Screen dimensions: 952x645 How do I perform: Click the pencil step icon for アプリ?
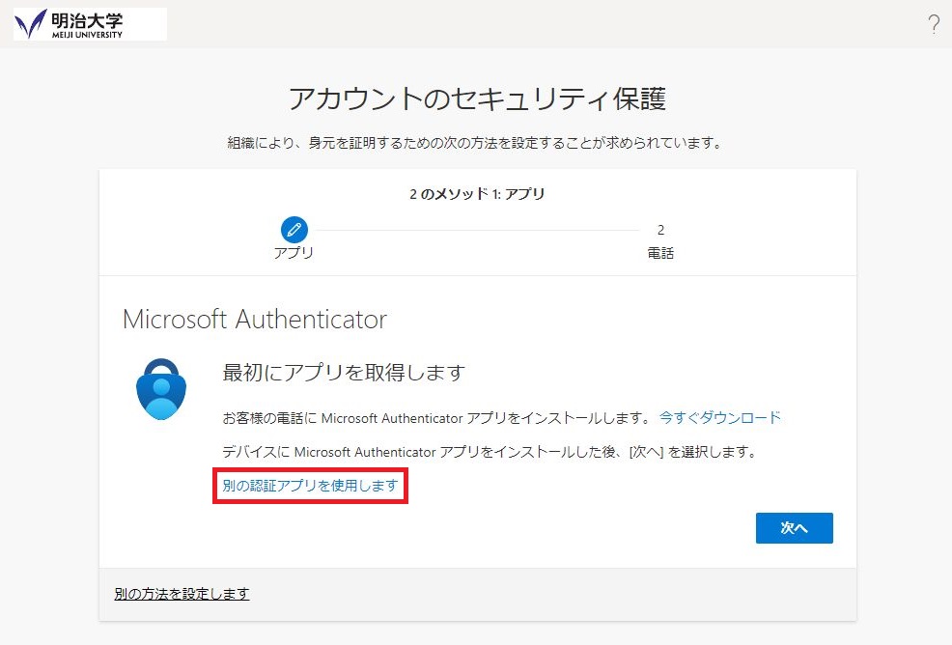click(294, 230)
